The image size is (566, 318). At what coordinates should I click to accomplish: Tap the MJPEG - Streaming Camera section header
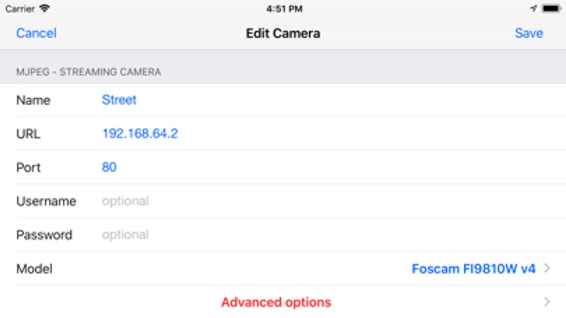(88, 72)
